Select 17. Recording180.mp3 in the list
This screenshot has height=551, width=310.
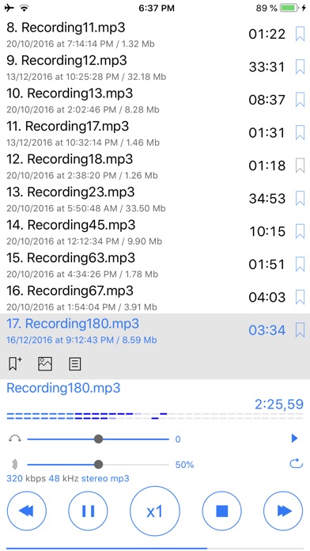point(155,330)
